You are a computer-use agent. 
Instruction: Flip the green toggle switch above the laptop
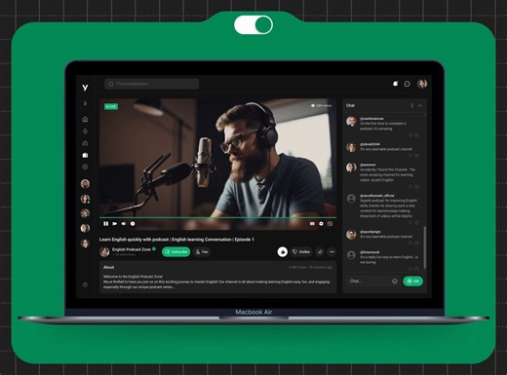(253, 25)
